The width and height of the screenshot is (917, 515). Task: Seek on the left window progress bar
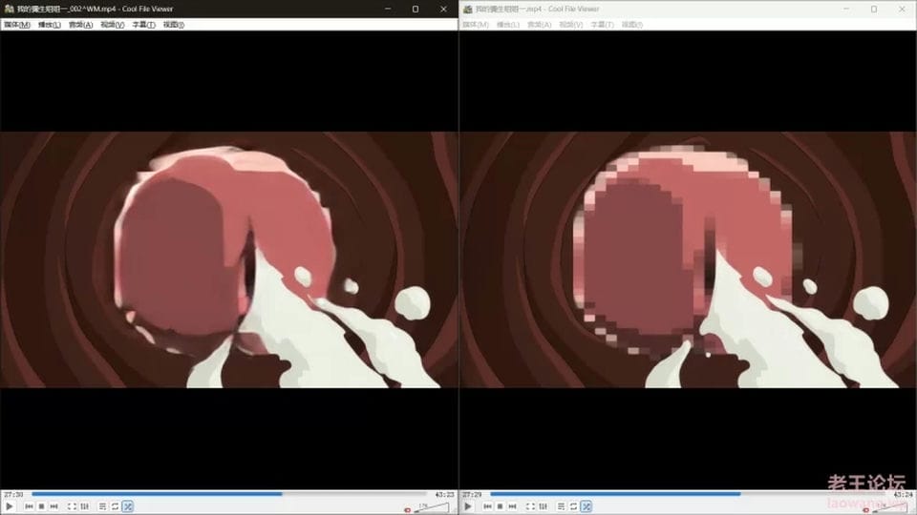[x=228, y=494]
